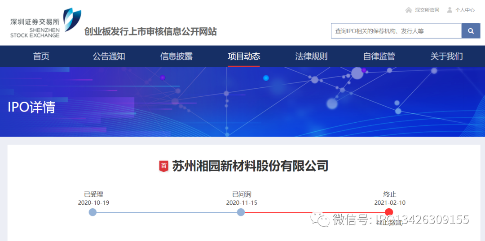Open the 信息披露 menu item
The width and height of the screenshot is (485, 241).
click(x=176, y=56)
